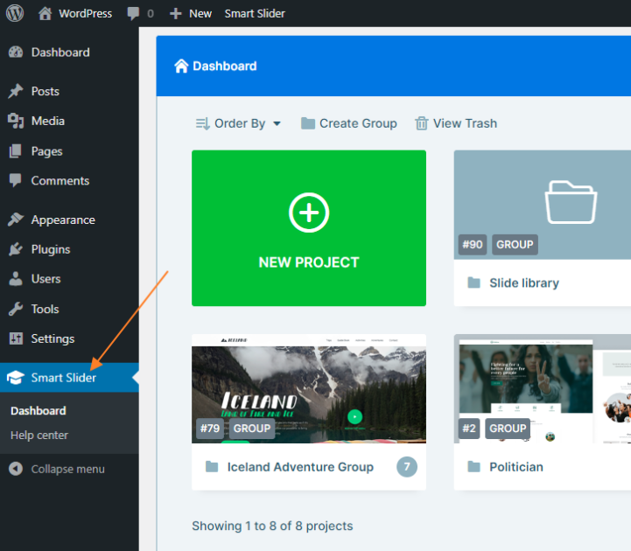Viewport: 631px width, 551px height.
Task: Open the WordPress site home link
Action: (75, 13)
